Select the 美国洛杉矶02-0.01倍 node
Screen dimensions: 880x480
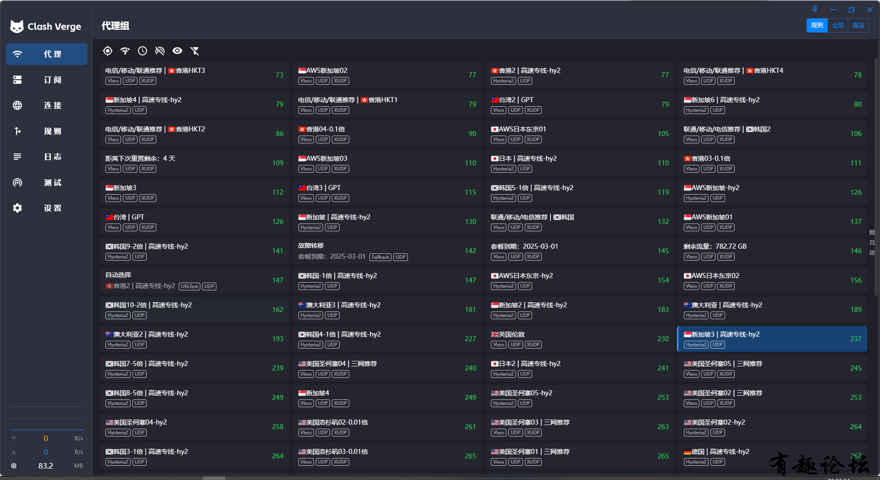click(387, 427)
